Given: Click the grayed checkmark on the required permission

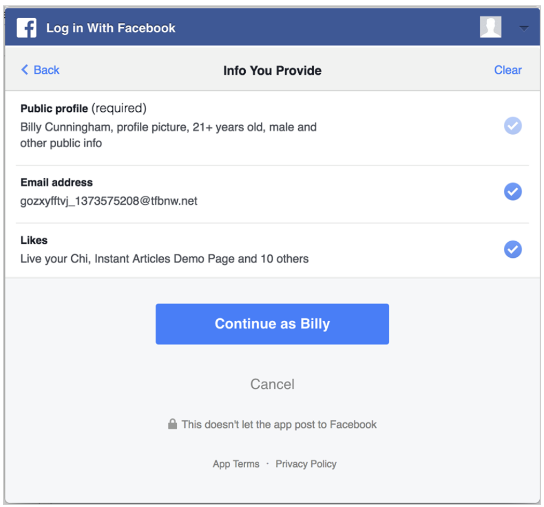Looking at the screenshot, I should 512,126.
